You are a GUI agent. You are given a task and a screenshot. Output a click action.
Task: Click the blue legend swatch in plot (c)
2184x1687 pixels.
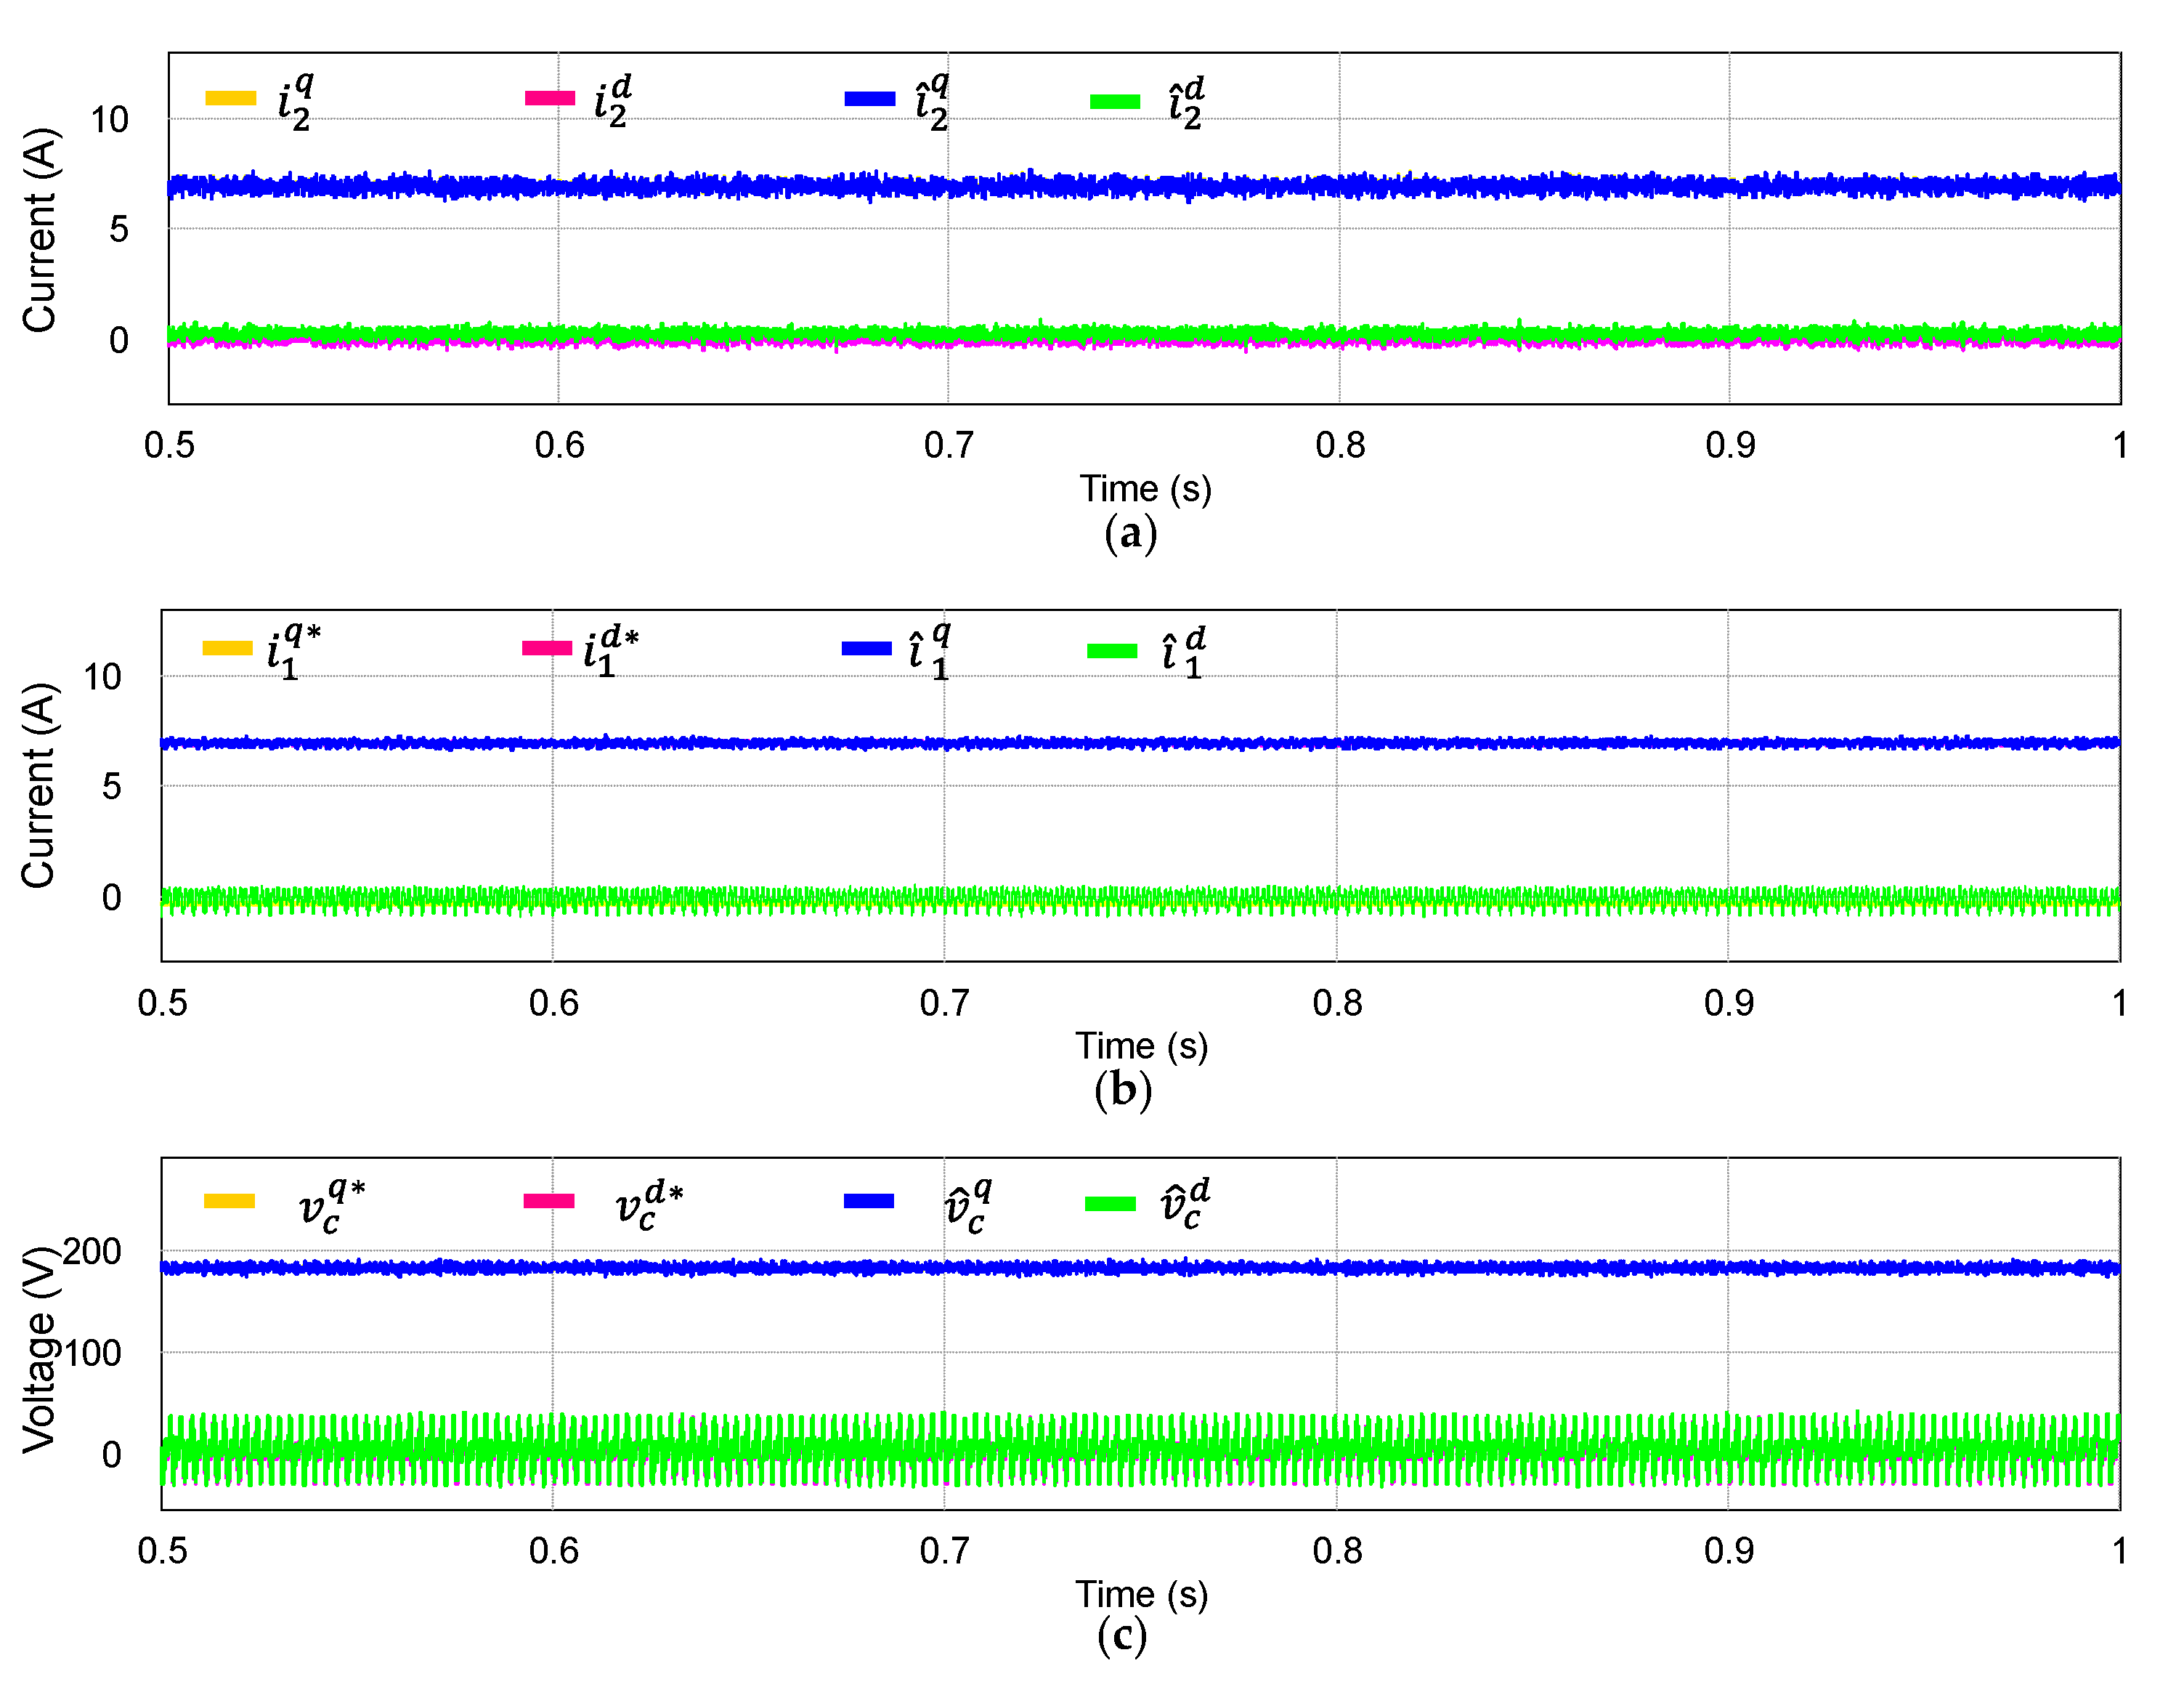pos(868,1201)
